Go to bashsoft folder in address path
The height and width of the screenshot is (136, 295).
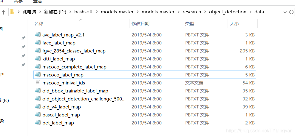pos(84,12)
